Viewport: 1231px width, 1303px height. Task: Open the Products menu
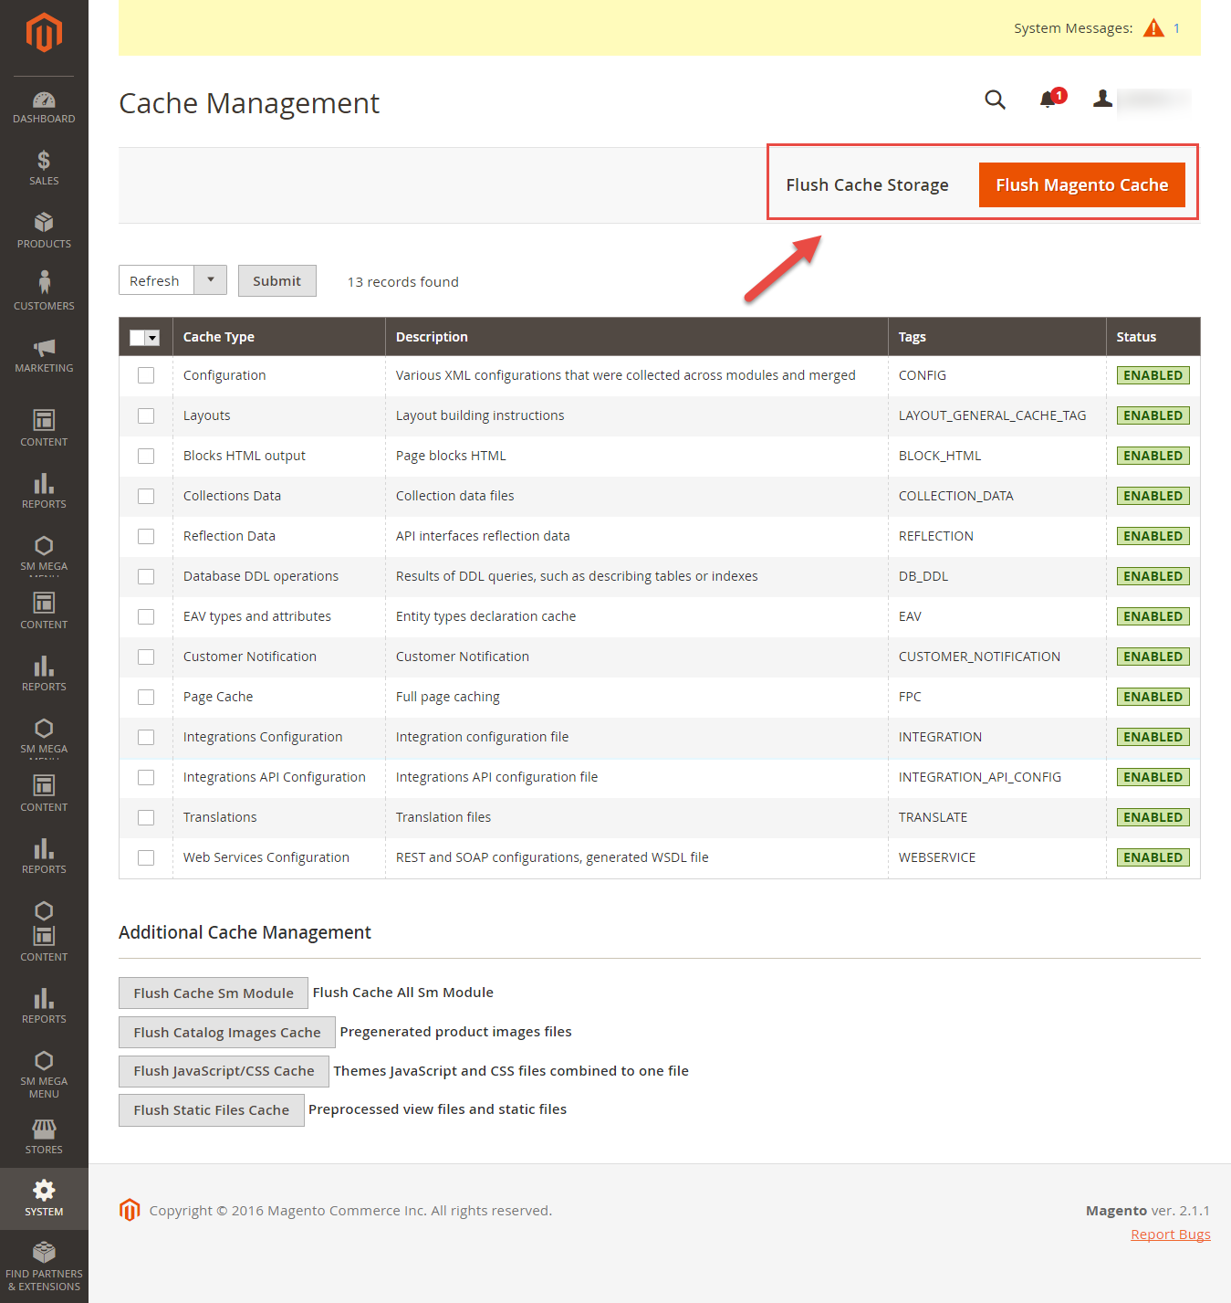point(44,231)
